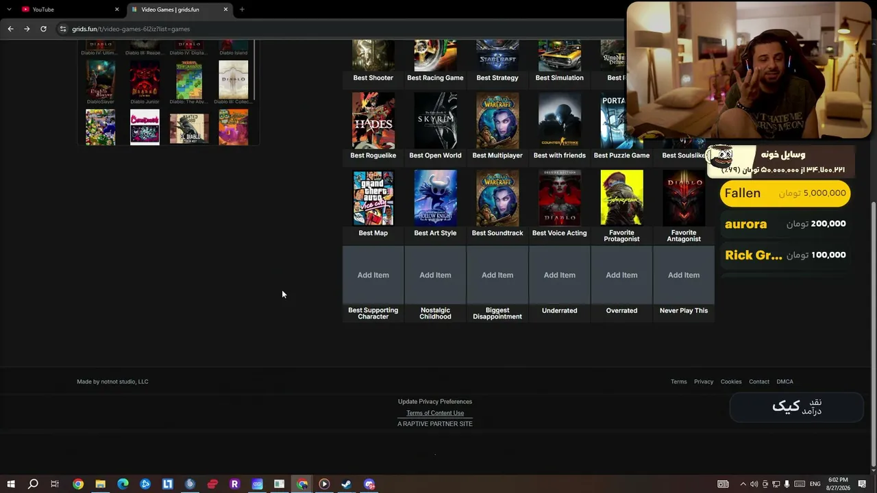This screenshot has width=877, height=493.
Task: Open the Windows notification center
Action: 862,484
